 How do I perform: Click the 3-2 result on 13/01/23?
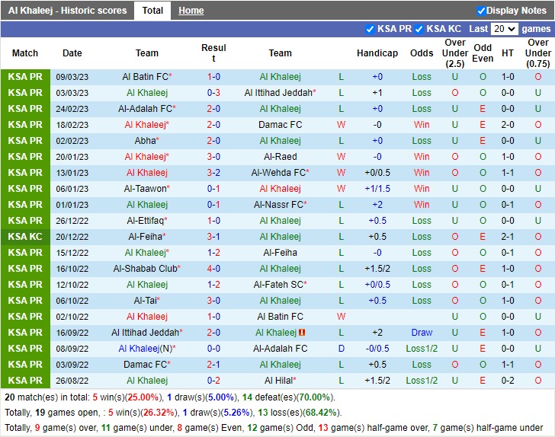click(x=213, y=173)
